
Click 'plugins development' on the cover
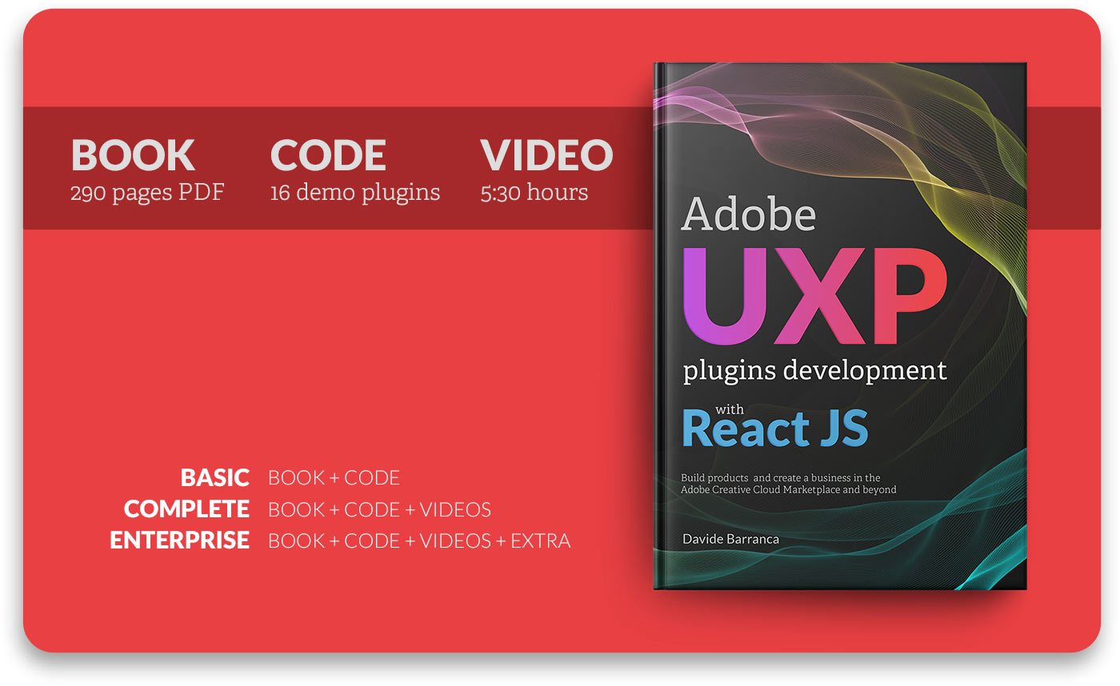point(814,372)
